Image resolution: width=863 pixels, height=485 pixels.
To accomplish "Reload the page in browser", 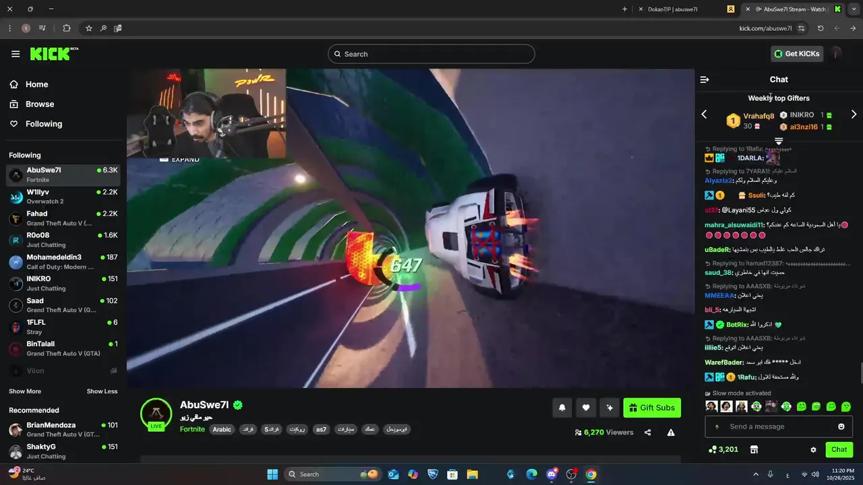I will [x=821, y=28].
